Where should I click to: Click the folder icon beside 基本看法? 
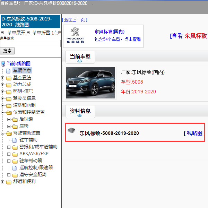click(9, 78)
